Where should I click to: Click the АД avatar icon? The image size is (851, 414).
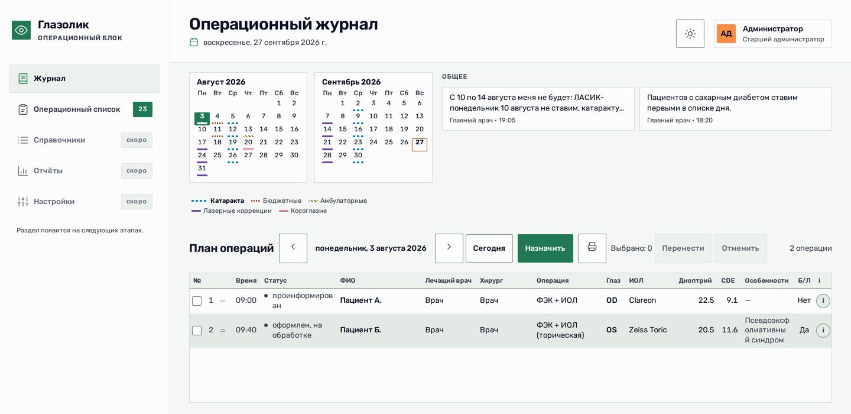click(x=726, y=34)
